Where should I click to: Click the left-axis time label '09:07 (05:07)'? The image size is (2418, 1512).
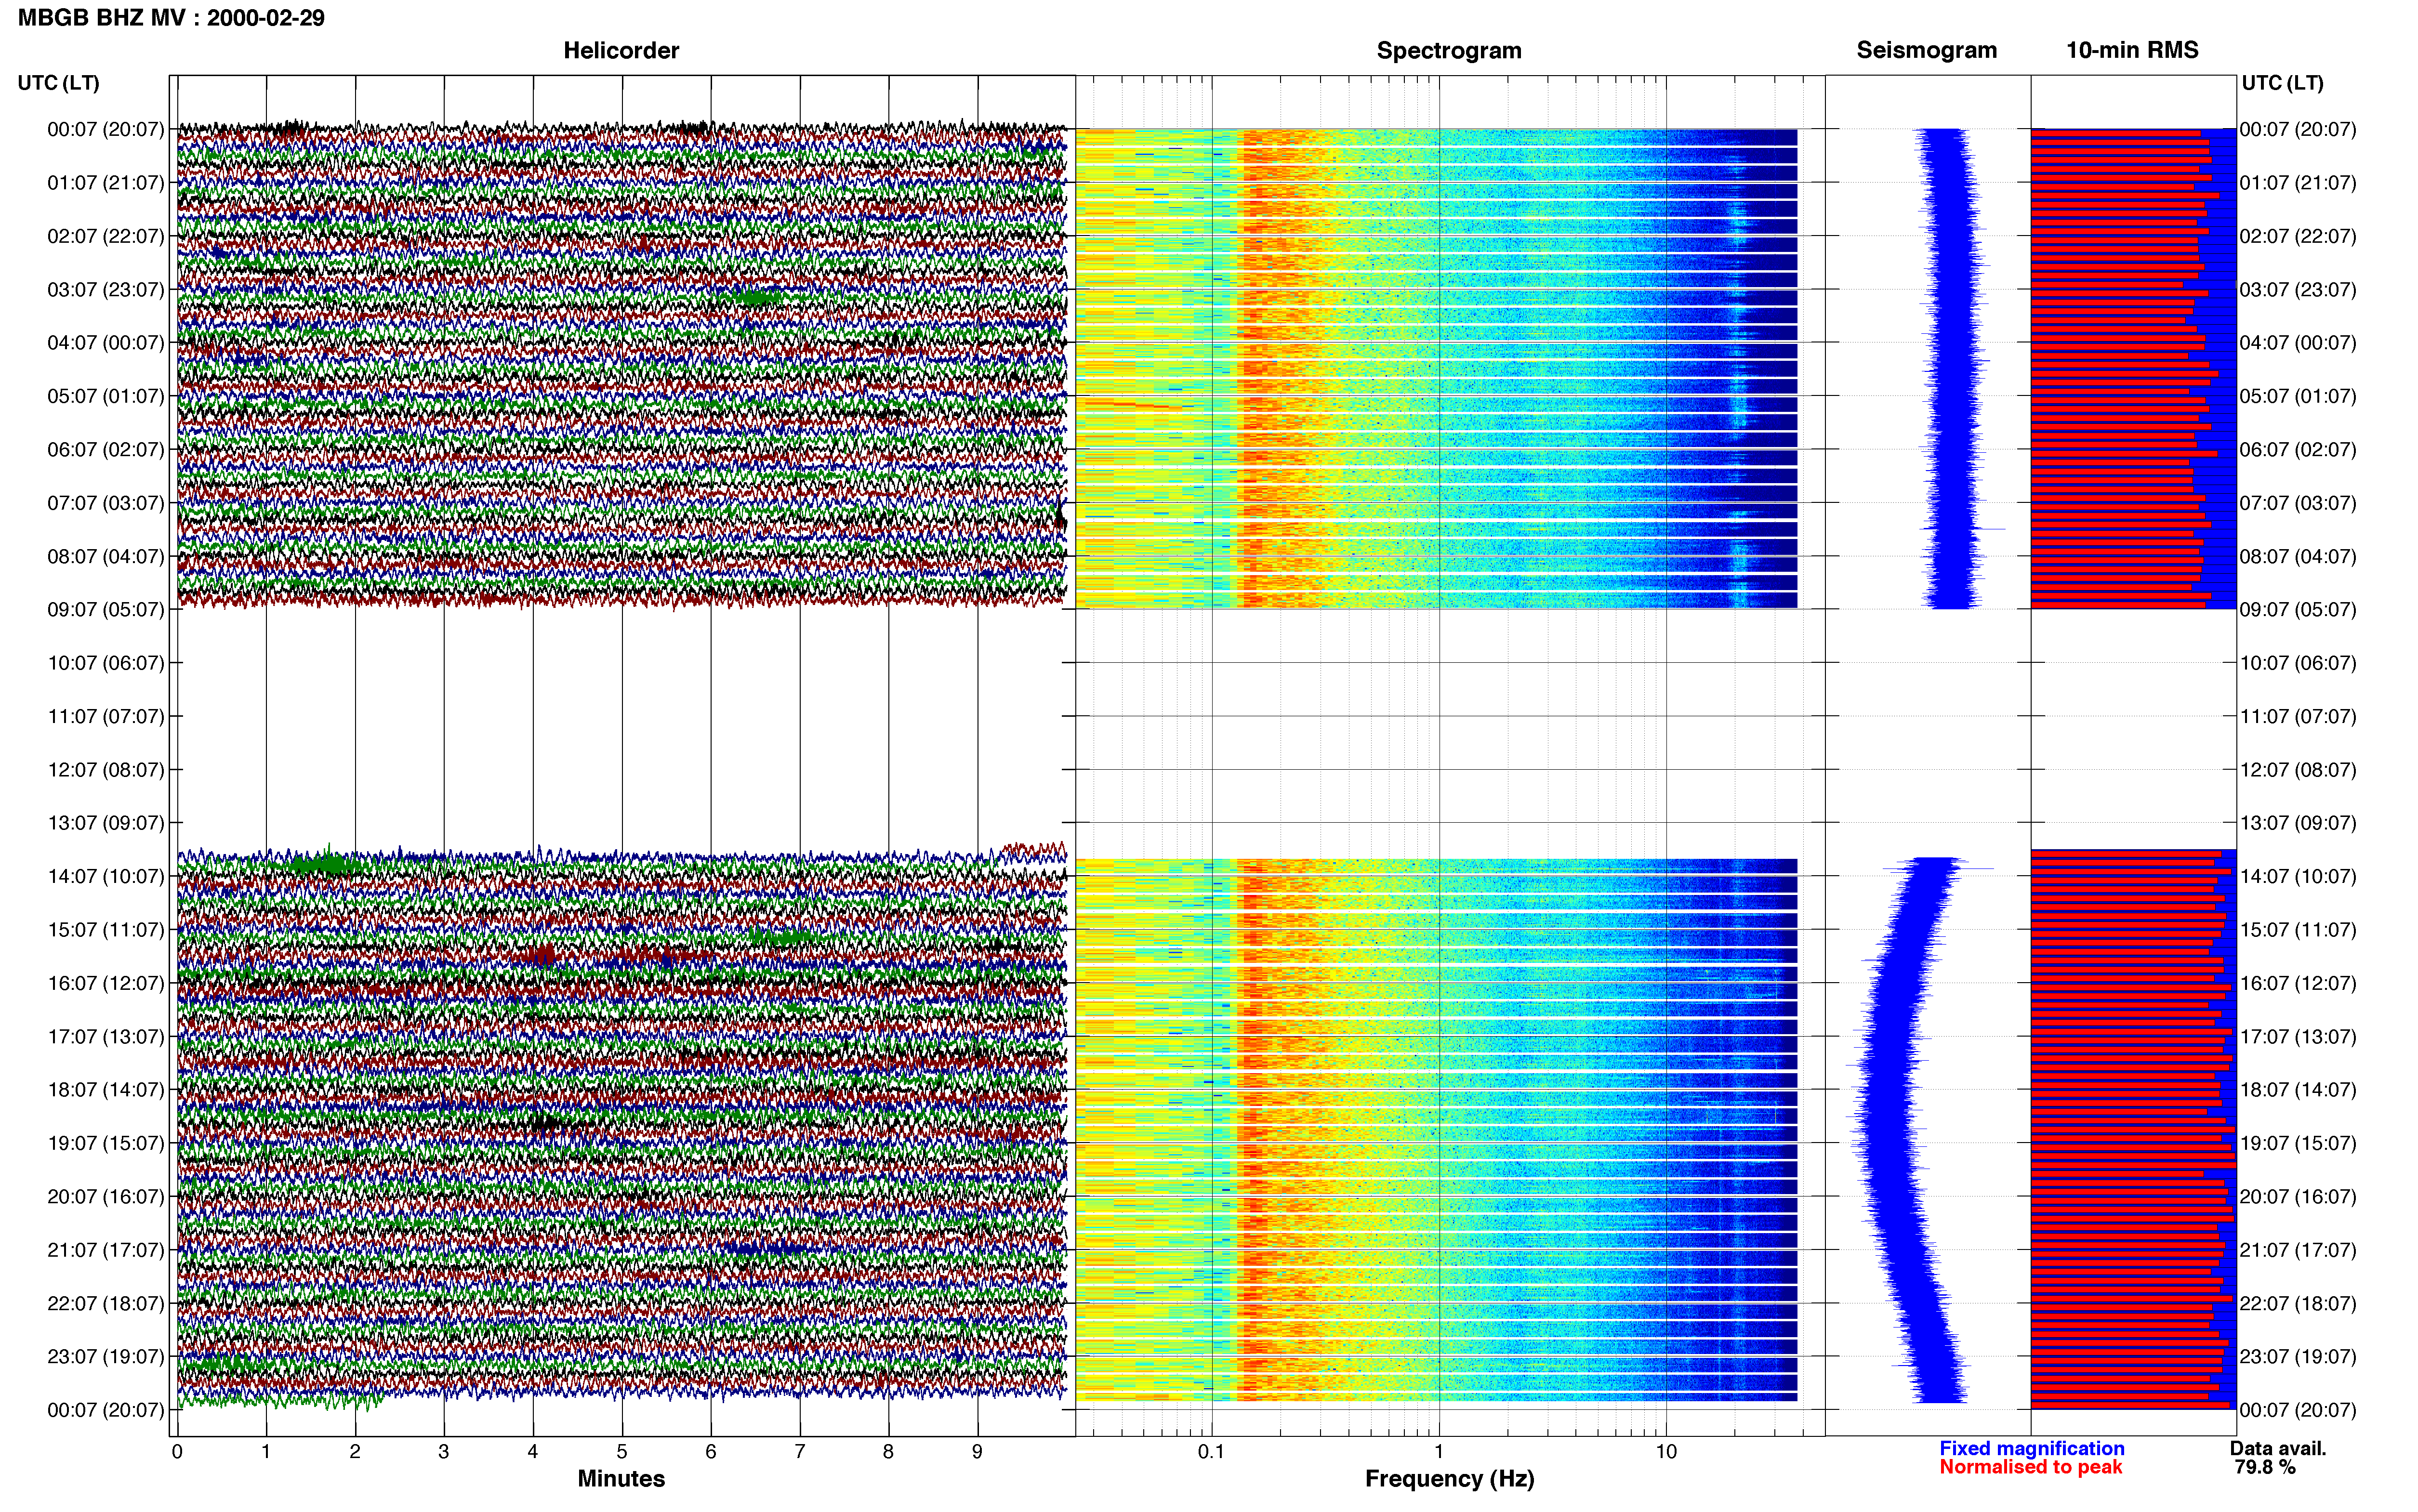tap(106, 609)
